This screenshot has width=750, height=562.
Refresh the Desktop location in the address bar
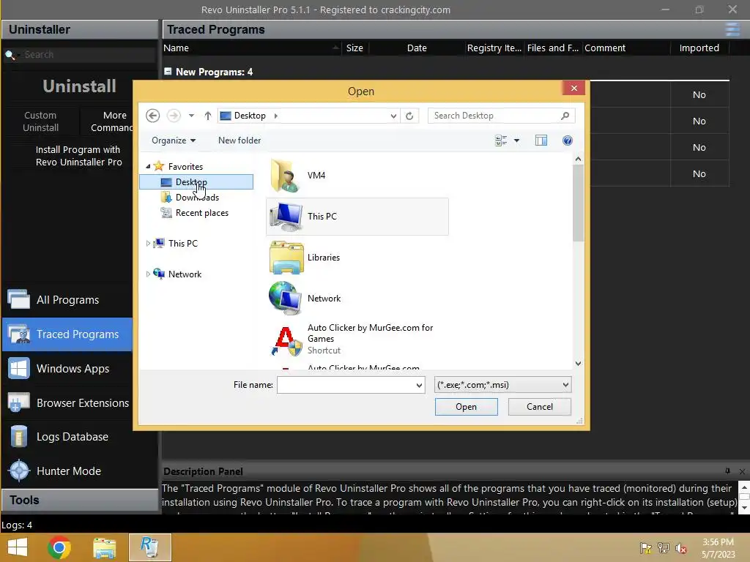pyautogui.click(x=409, y=116)
